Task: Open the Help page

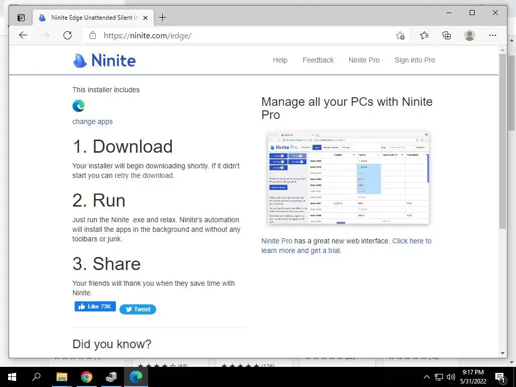Action: point(280,60)
